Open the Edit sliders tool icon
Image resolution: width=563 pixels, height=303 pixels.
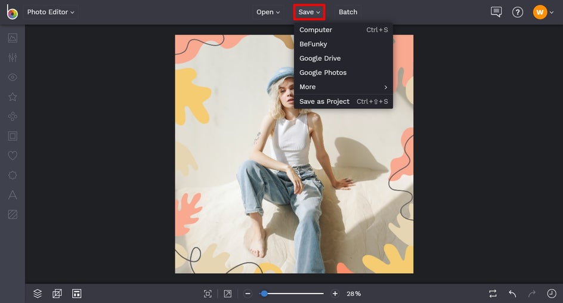[13, 57]
